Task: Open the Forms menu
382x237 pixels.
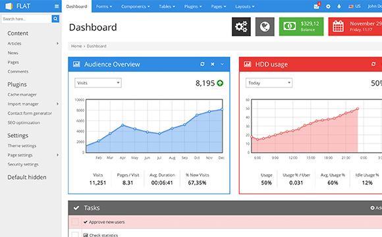Action: coord(104,7)
